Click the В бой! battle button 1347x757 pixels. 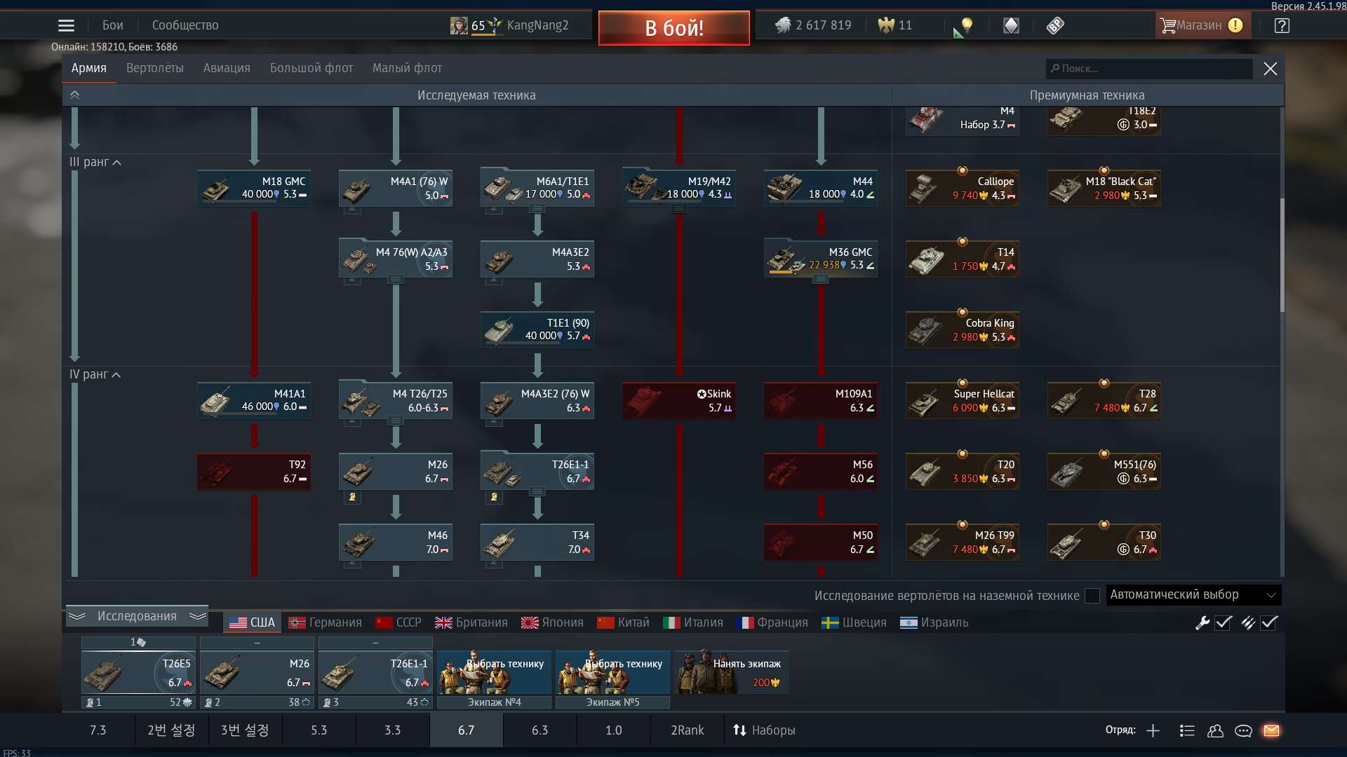[673, 28]
